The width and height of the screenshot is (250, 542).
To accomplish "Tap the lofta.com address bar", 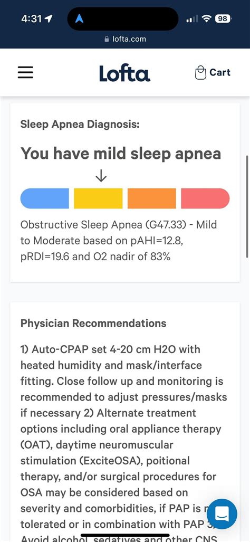I will 125,39.
